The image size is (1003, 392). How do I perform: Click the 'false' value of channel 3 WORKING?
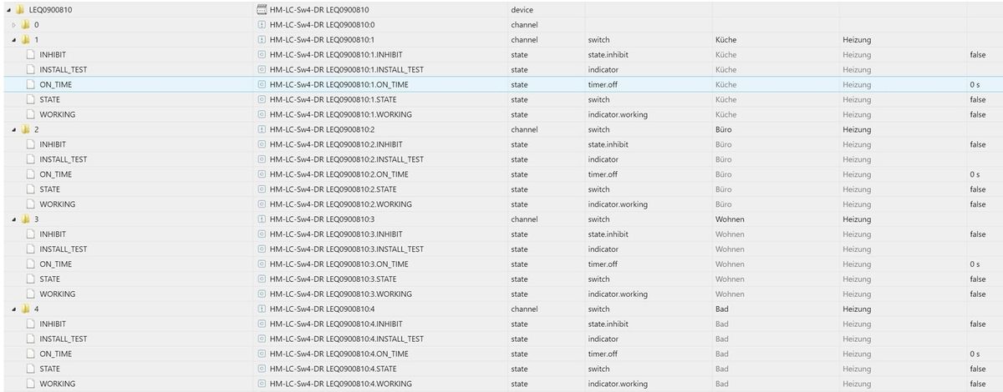pos(978,294)
